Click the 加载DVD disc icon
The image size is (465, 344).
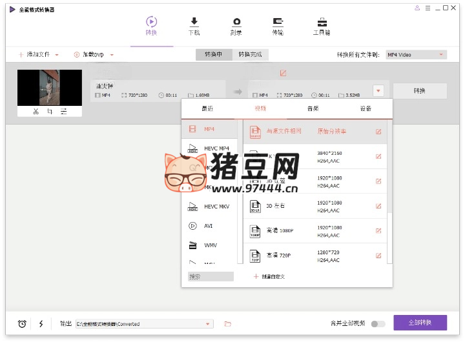click(x=76, y=54)
